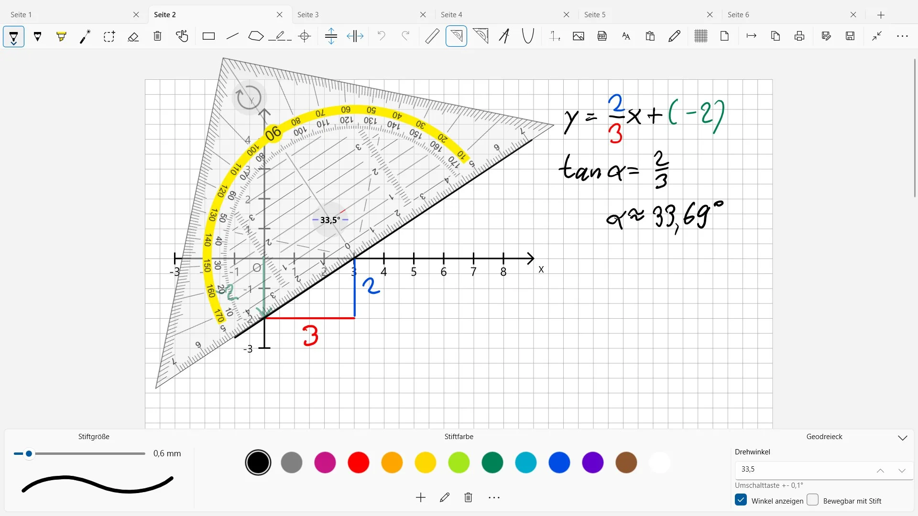The height and width of the screenshot is (516, 918).
Task: Click the arrow-from-bar toolbar icon
Action: point(752,36)
